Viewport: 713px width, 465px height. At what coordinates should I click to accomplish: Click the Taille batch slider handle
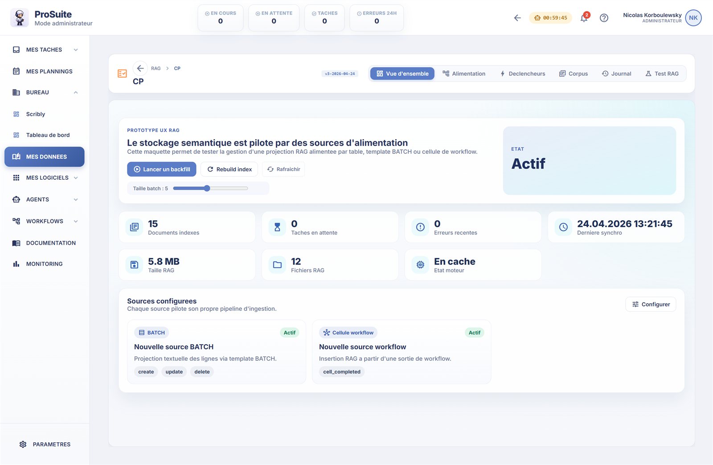click(207, 188)
